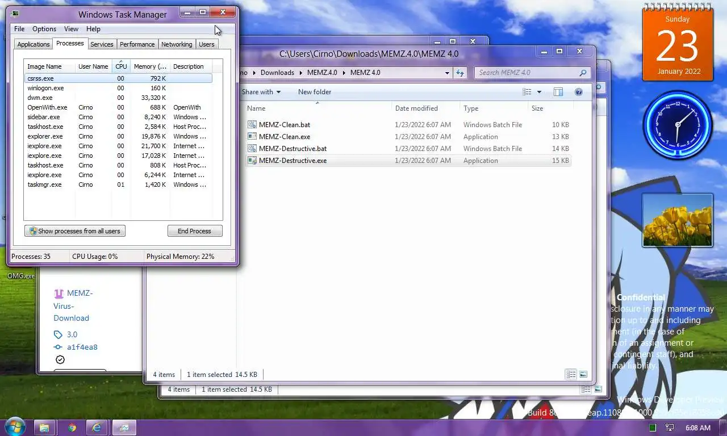Toggle the Explorer preview pane icon
This screenshot has width=727, height=436.
click(558, 92)
